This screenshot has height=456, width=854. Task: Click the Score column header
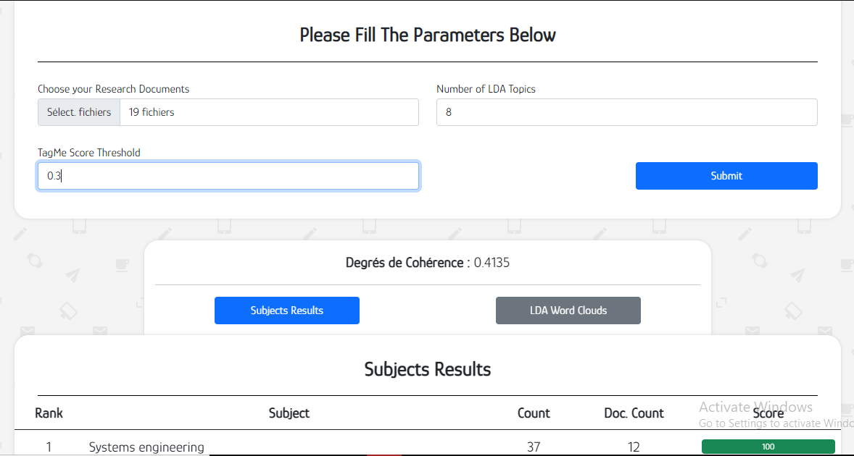click(x=768, y=413)
